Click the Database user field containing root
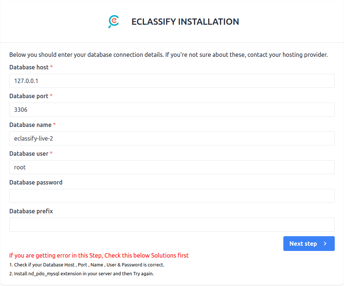 (172, 167)
